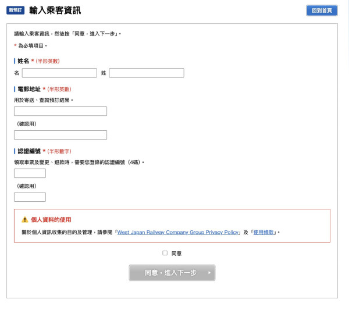Click the email confirmation input field
Screen dimensions: 349x310
[60, 135]
